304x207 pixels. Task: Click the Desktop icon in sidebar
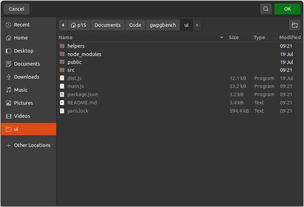[x=9, y=51]
